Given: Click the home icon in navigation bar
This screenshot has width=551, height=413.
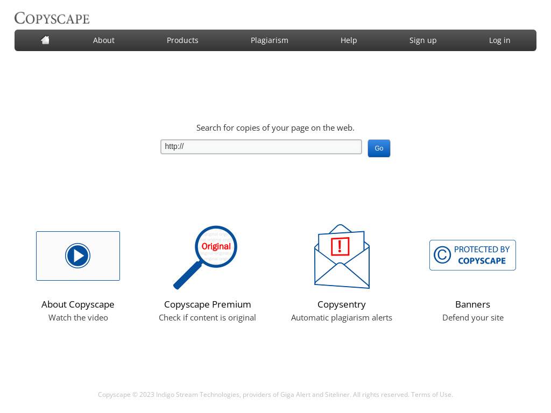Looking at the screenshot, I should coord(45,39).
